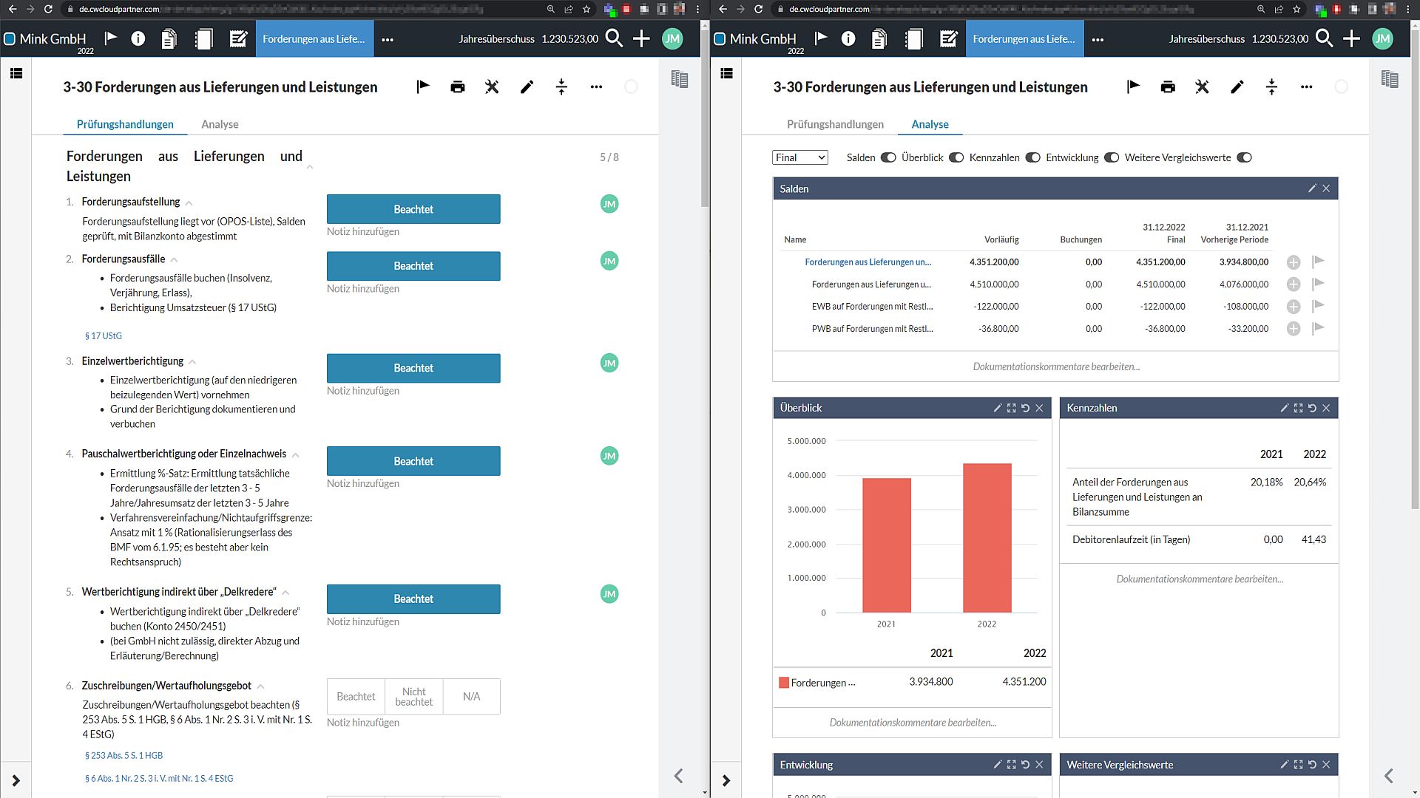Select Analyse tab in right window
The image size is (1420, 798).
(x=930, y=124)
